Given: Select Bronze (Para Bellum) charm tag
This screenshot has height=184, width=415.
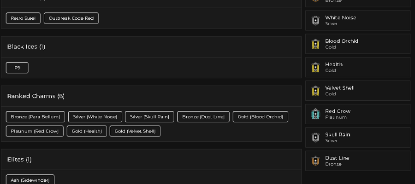Looking at the screenshot, I should pos(36,117).
